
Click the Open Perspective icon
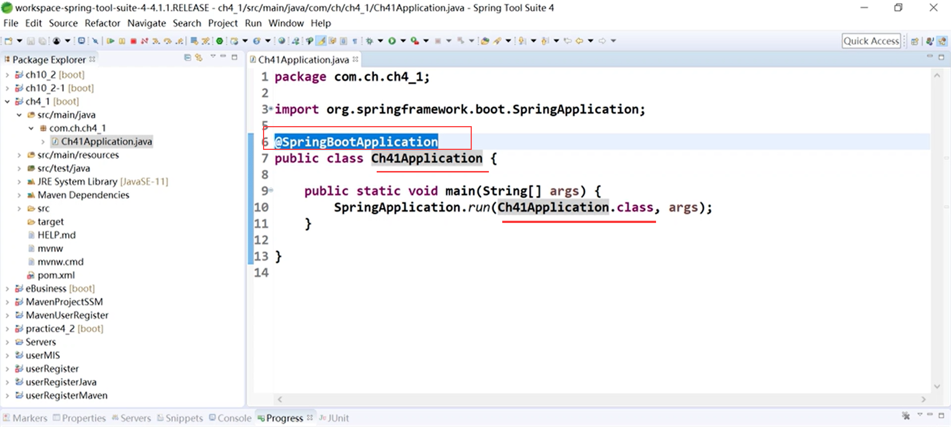915,41
